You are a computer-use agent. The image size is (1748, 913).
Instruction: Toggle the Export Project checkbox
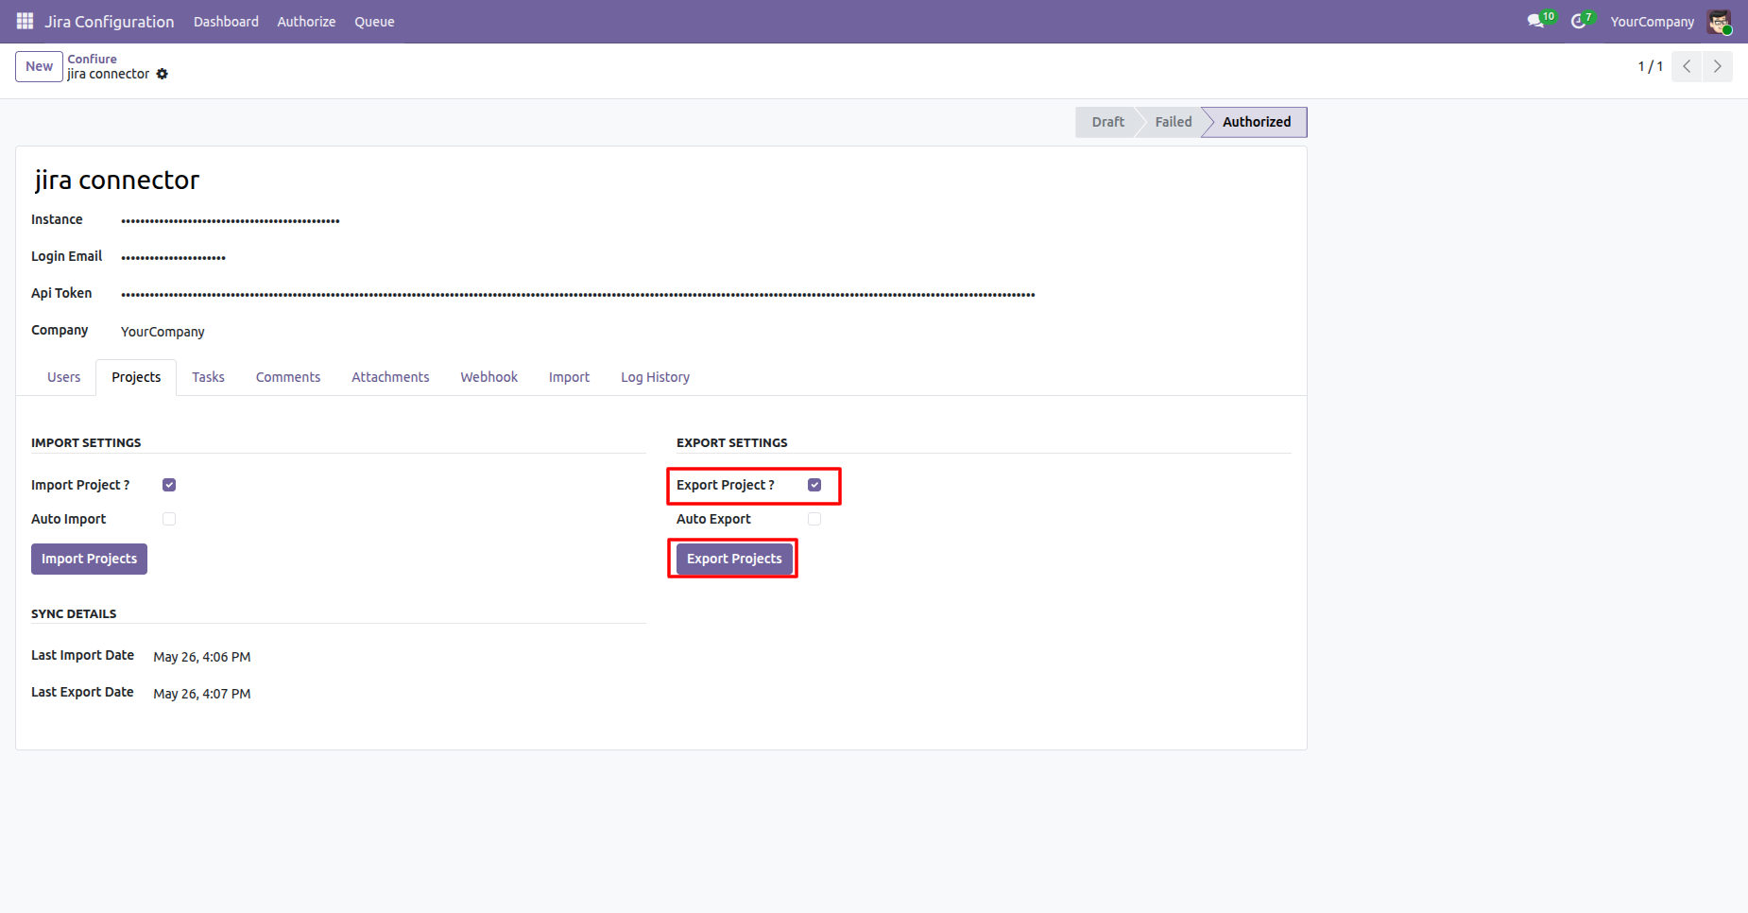coord(814,485)
